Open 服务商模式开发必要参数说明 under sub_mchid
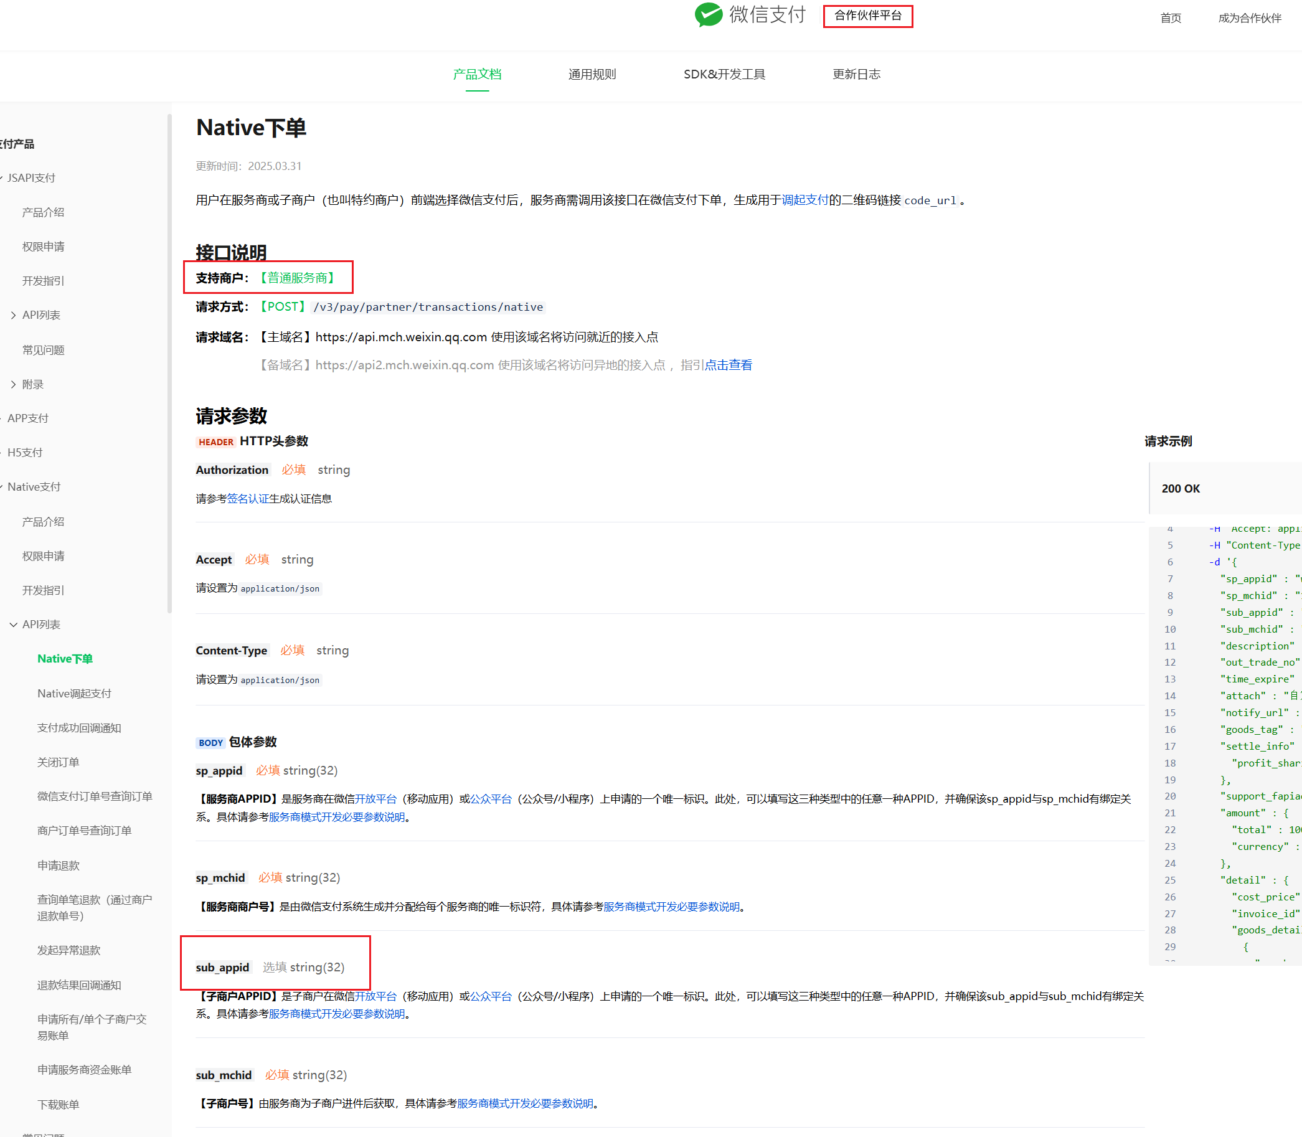This screenshot has height=1137, width=1302. [525, 1103]
